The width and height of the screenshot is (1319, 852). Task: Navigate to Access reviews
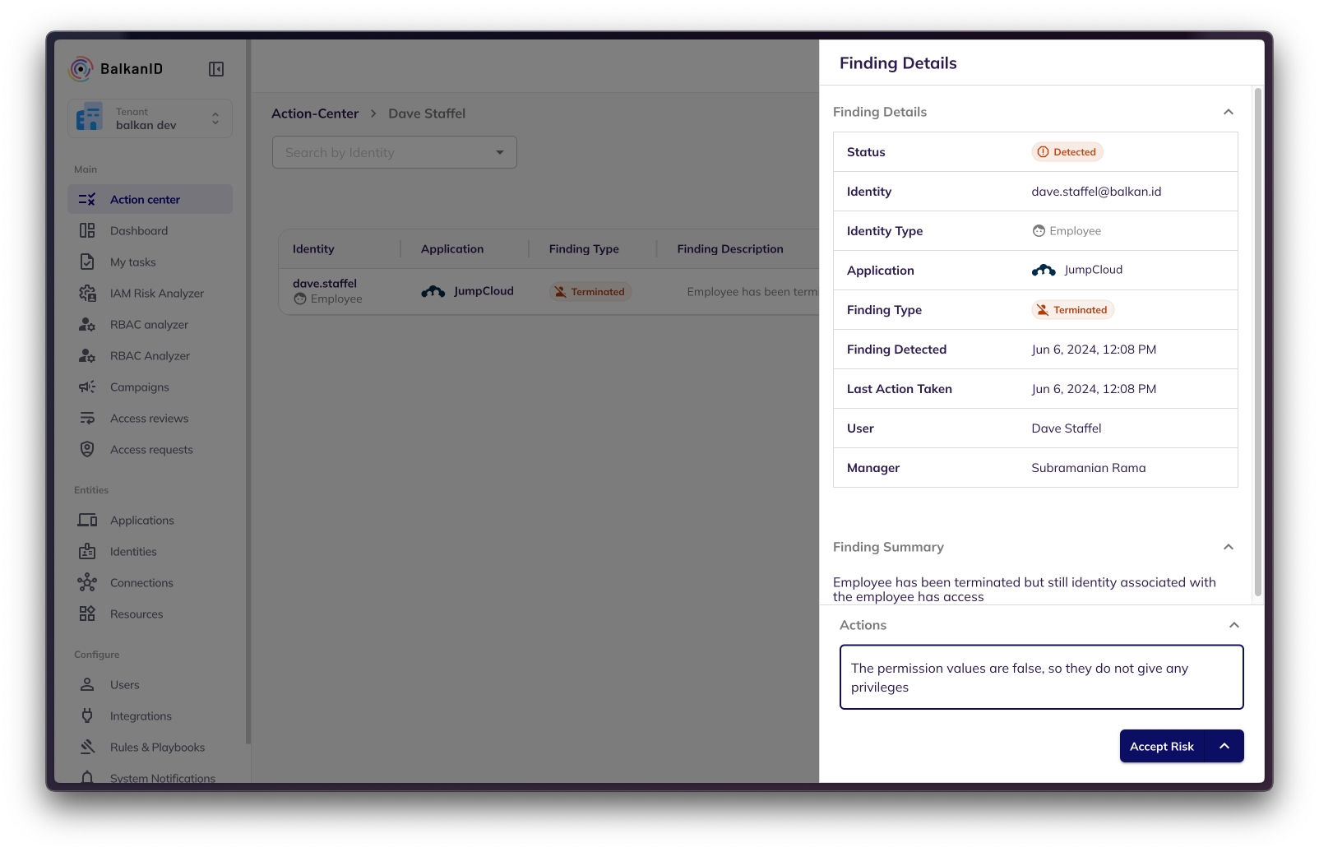click(150, 418)
